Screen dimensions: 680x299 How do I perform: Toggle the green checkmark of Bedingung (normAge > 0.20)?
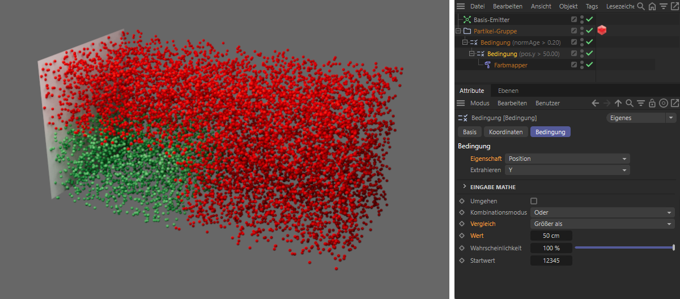(x=589, y=42)
